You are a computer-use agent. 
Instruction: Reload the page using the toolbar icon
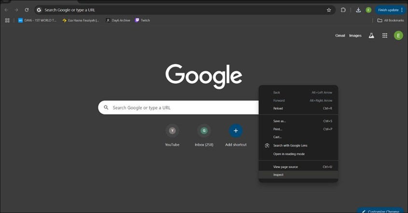click(x=27, y=10)
